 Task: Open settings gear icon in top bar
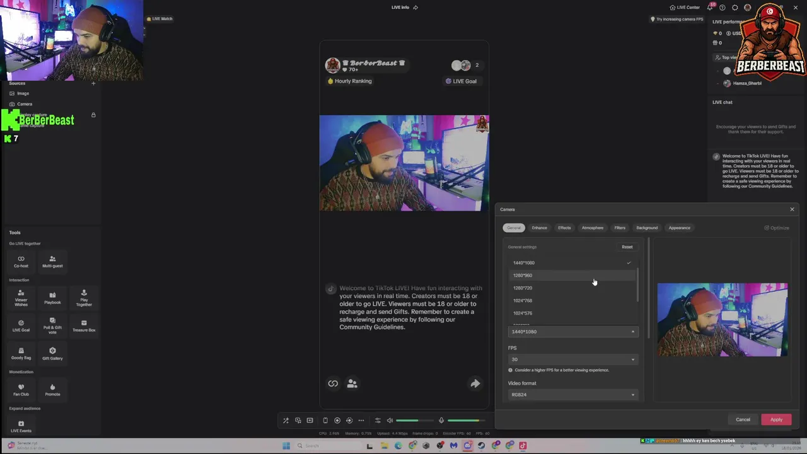(x=735, y=8)
